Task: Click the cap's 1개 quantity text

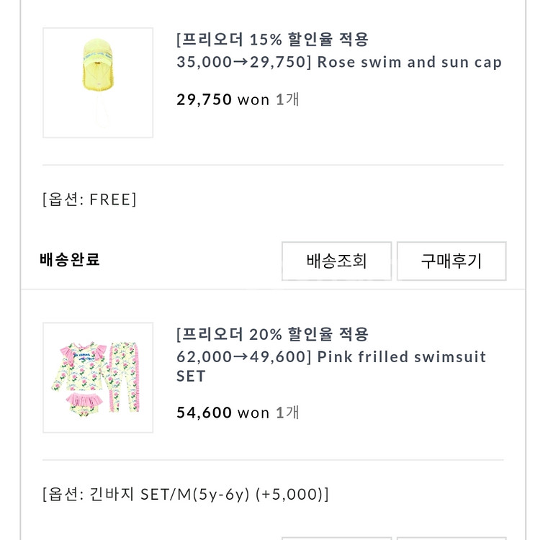Action: tap(287, 99)
